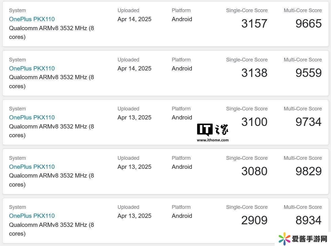This screenshot has width=331, height=246.
Task: Click the 2909 single-core score value
Action: [254, 220]
